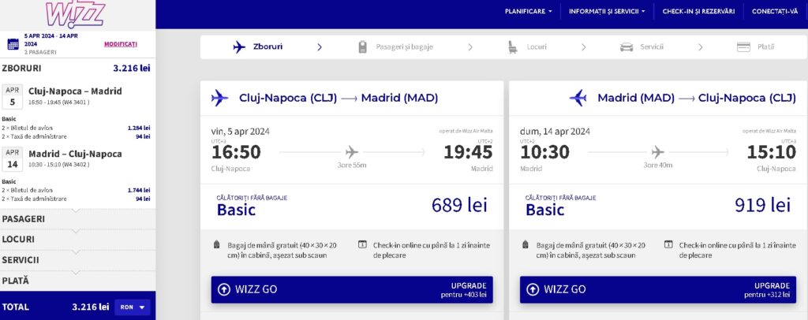The image size is (808, 320).
Task: Expand the Locuri section in sidebar
Action: click(77, 240)
